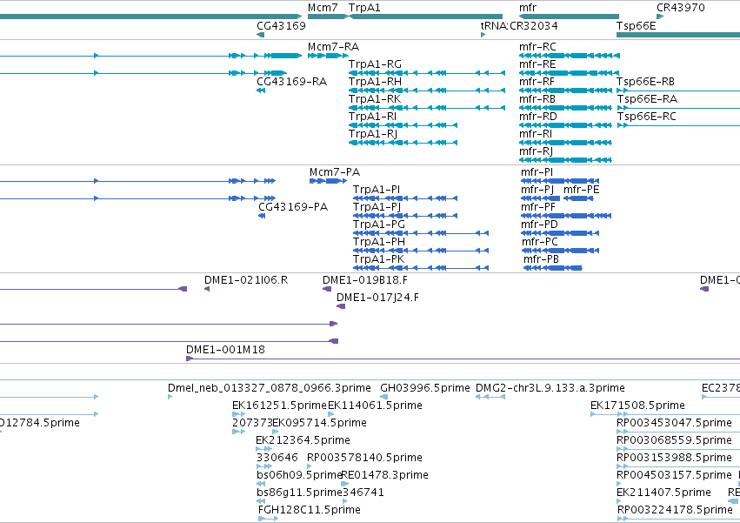The width and height of the screenshot is (740, 523).
Task: Click RP003578140.5prime EST label
Action: 364,458
